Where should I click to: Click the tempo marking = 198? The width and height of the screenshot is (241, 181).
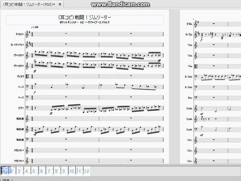(35, 27)
